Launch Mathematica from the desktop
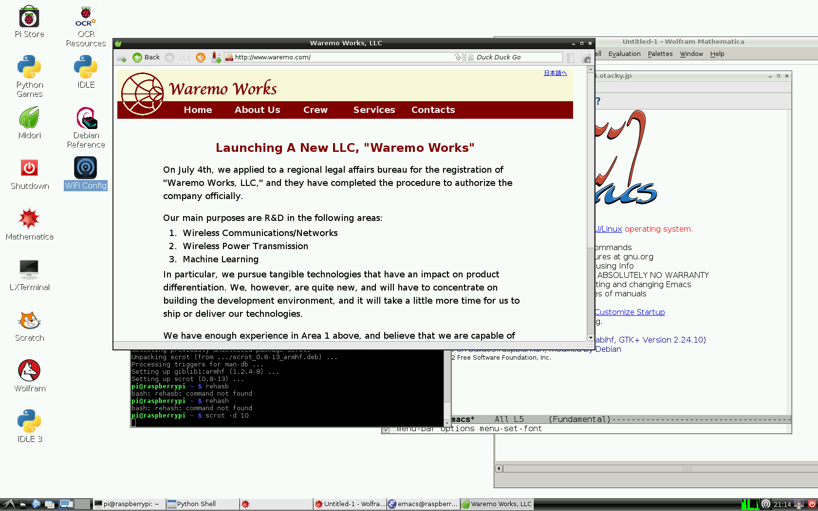 click(x=29, y=224)
